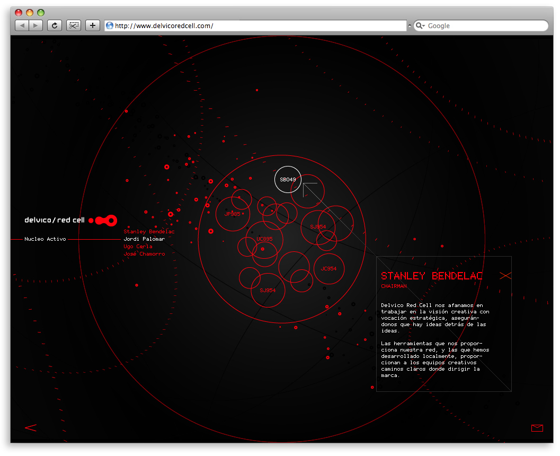
Task: Select the white SB049 circle node
Action: 288,180
